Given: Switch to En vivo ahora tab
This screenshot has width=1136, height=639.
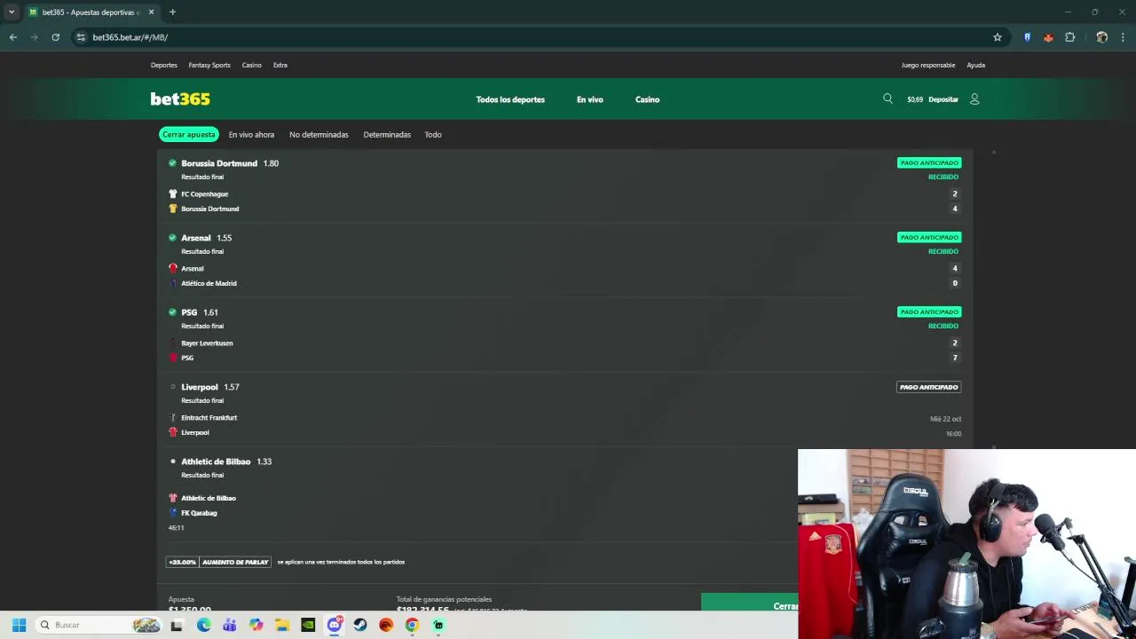Looking at the screenshot, I should click(251, 135).
